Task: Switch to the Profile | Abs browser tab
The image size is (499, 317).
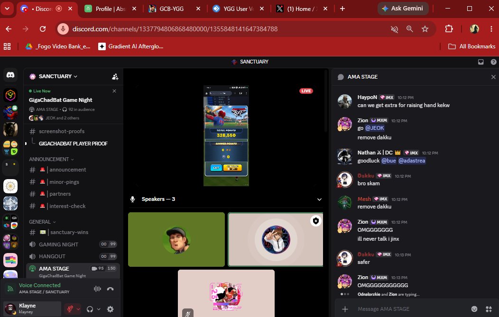Action: pos(111,9)
